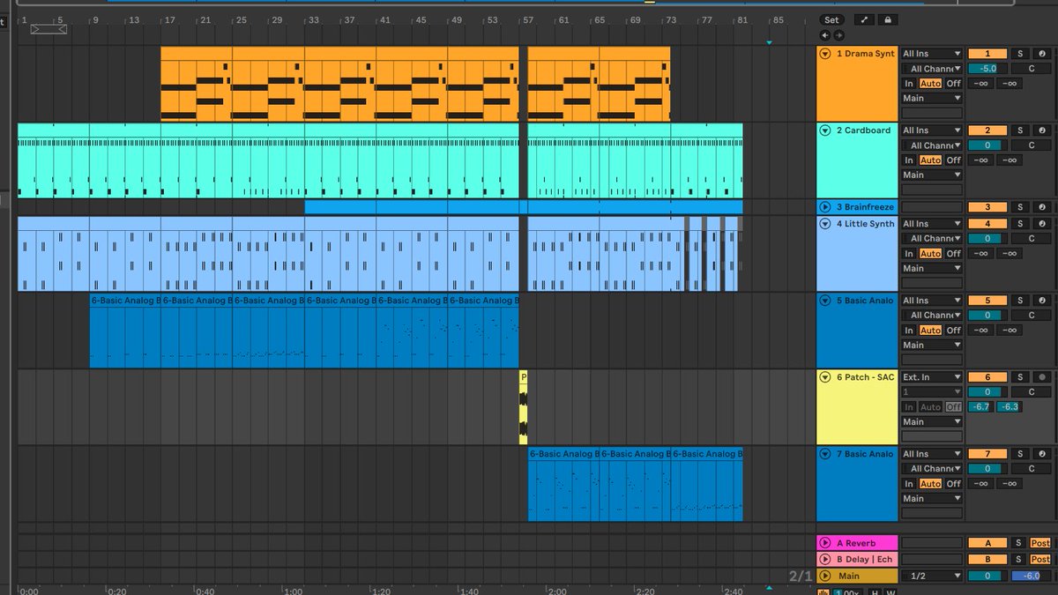Arm the 4 Little Synth track
The image size is (1058, 595).
pyautogui.click(x=1043, y=224)
